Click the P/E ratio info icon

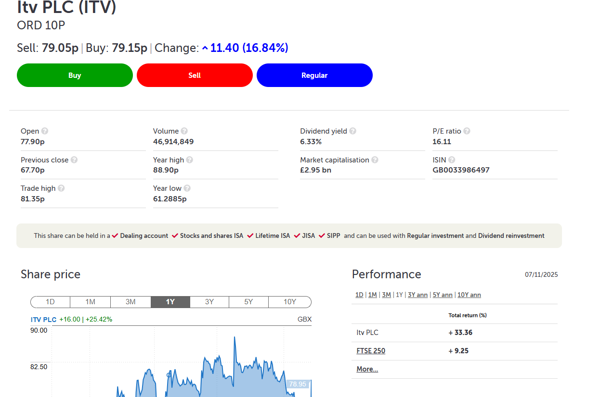[x=467, y=131]
